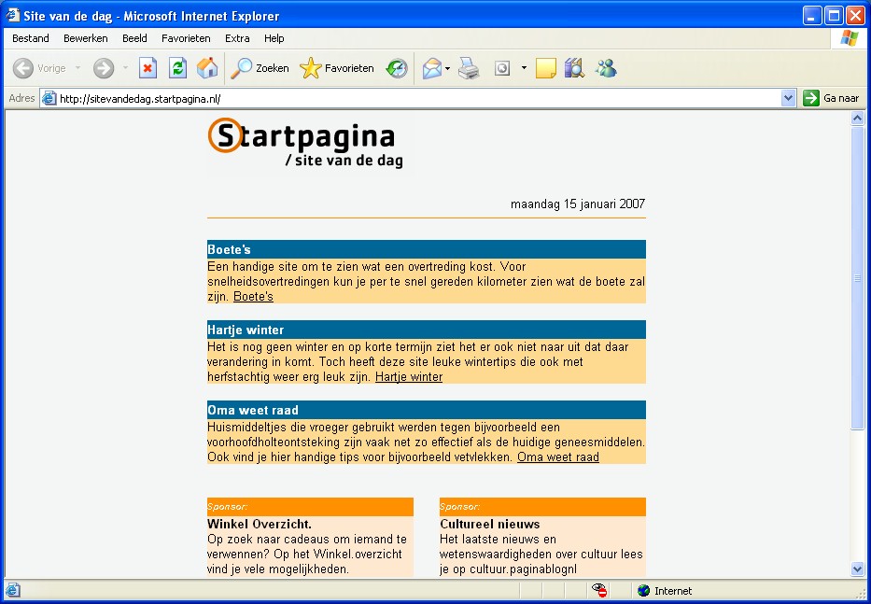Click the address bar URL field
871x604 pixels.
point(419,98)
